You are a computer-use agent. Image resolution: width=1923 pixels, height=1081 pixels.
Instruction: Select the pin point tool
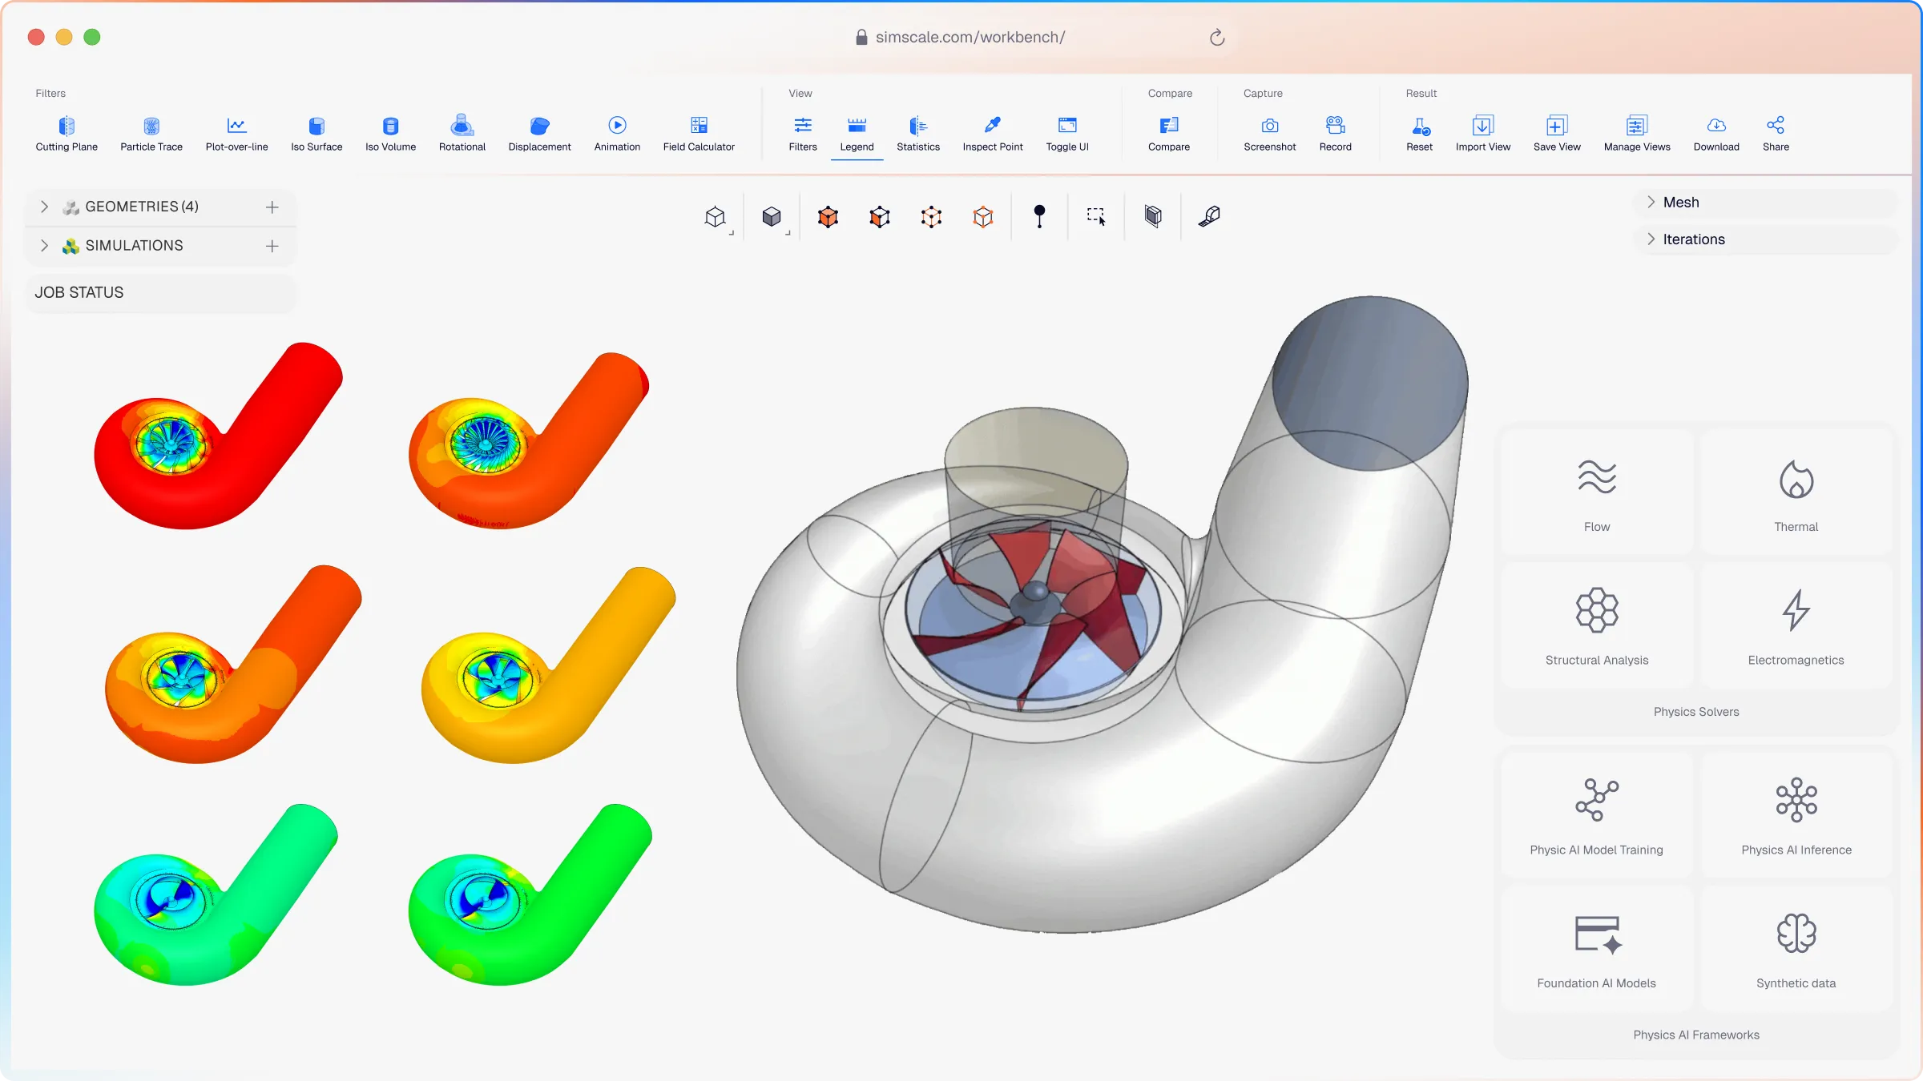(1039, 216)
